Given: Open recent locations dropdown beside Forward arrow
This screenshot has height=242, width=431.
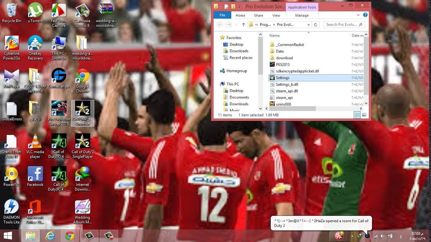Looking at the screenshot, I should 236,25.
